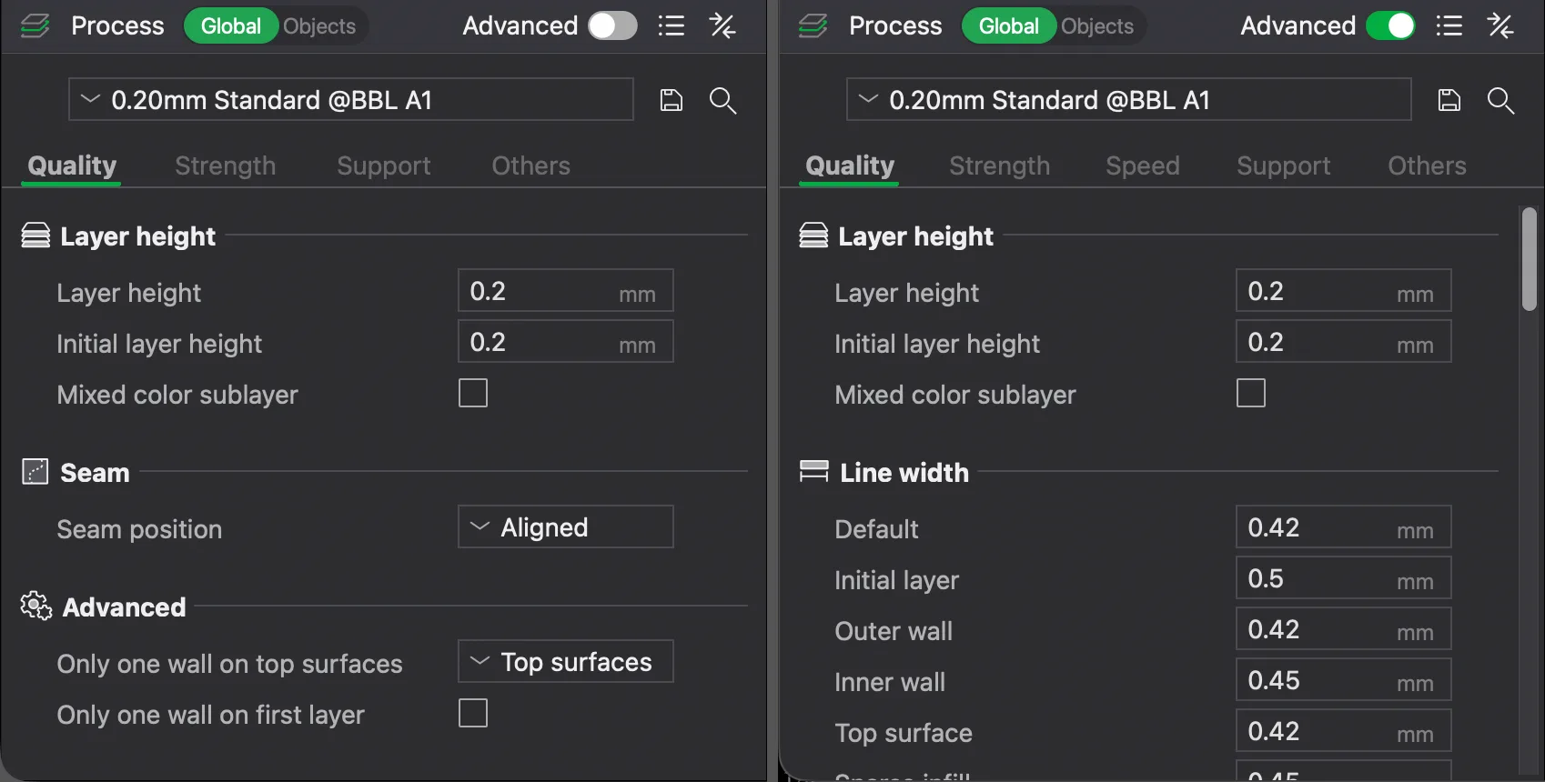Click the Layer height value field in the right panel
This screenshot has height=782, width=1545.
tap(1344, 291)
